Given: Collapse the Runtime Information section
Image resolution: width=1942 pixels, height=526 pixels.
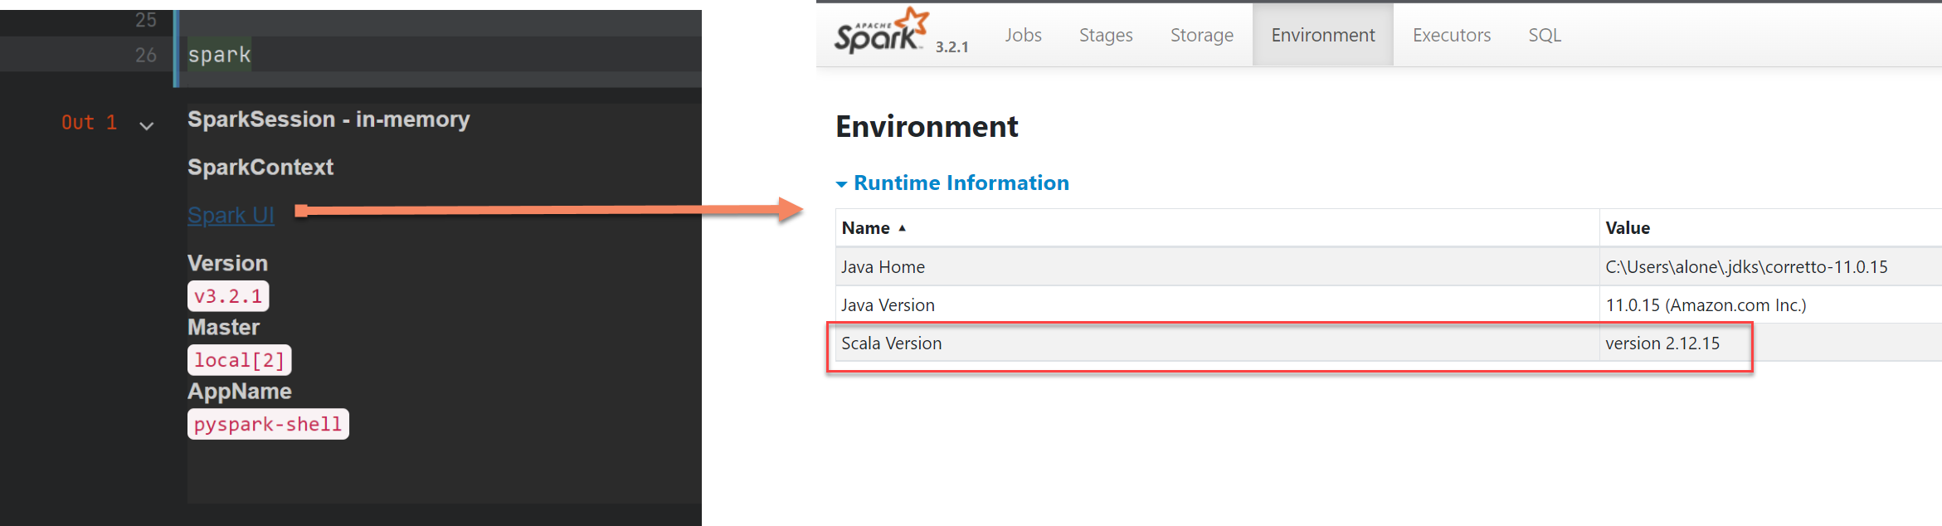Looking at the screenshot, I should coord(841,184).
